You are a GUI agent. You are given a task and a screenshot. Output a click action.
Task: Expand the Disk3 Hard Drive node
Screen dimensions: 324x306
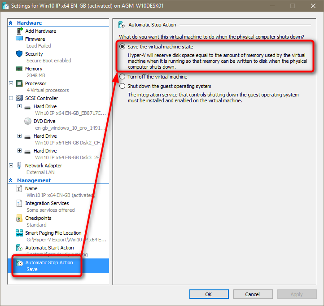[x=19, y=151]
